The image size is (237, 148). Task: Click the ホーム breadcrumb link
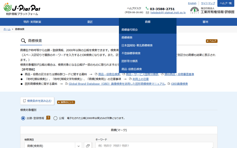[7, 29]
